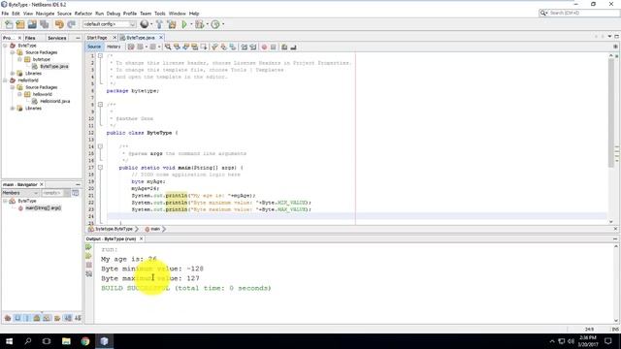This screenshot has height=349, width=621.
Task: Close the ByteType.java editor tab
Action: (x=161, y=38)
